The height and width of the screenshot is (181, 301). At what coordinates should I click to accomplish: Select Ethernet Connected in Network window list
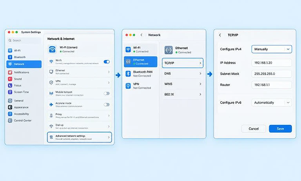click(141, 62)
